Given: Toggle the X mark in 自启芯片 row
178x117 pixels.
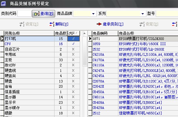Looking at the screenshot, I should pyautogui.click(x=74, y=49).
